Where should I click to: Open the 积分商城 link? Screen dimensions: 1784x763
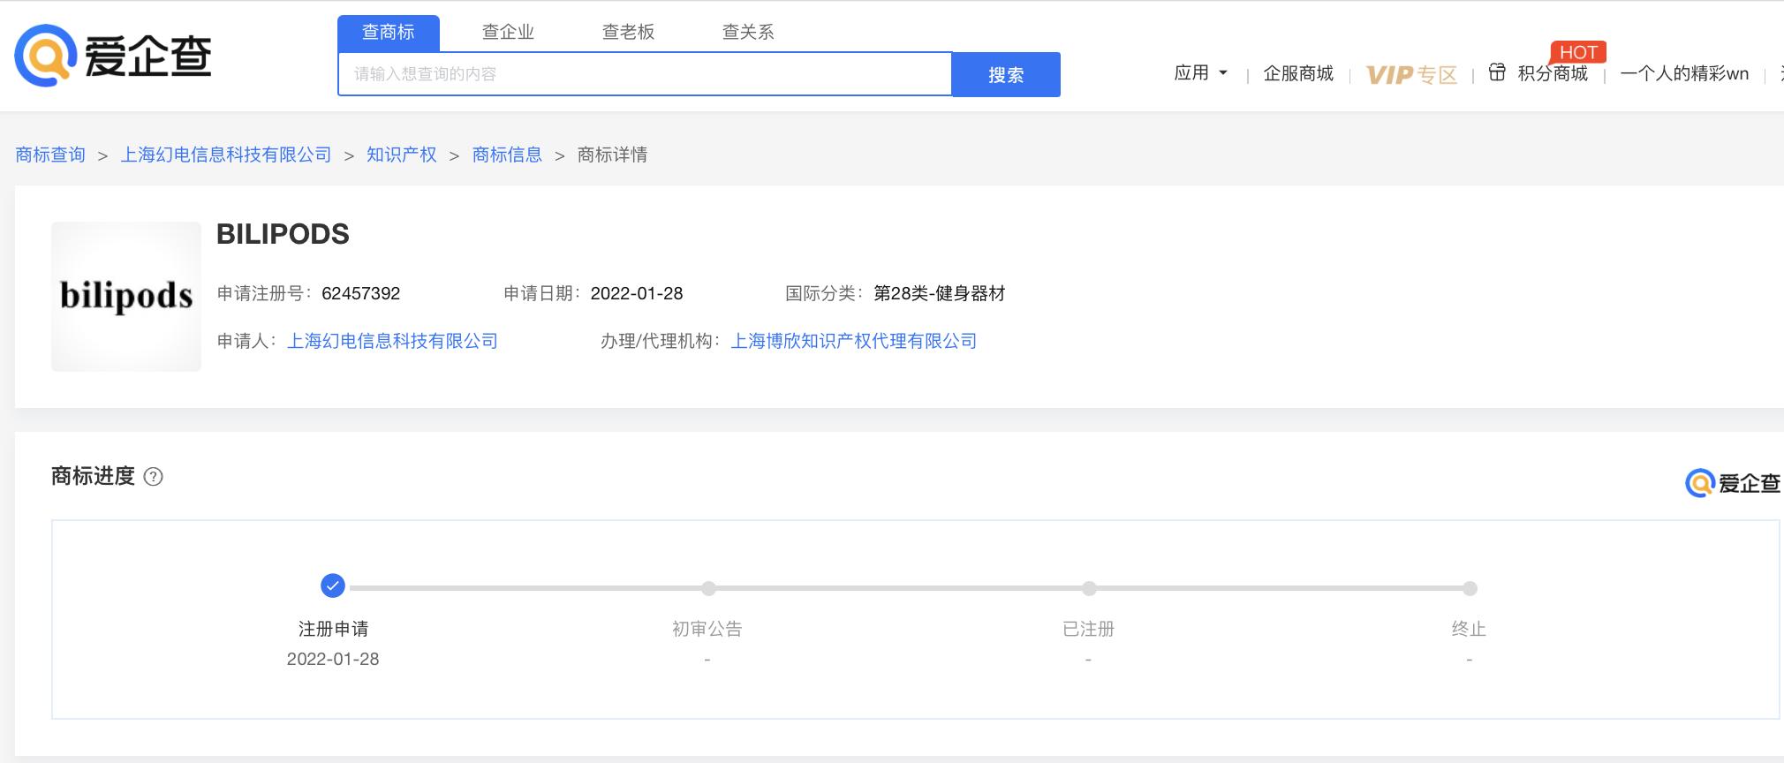tap(1553, 73)
